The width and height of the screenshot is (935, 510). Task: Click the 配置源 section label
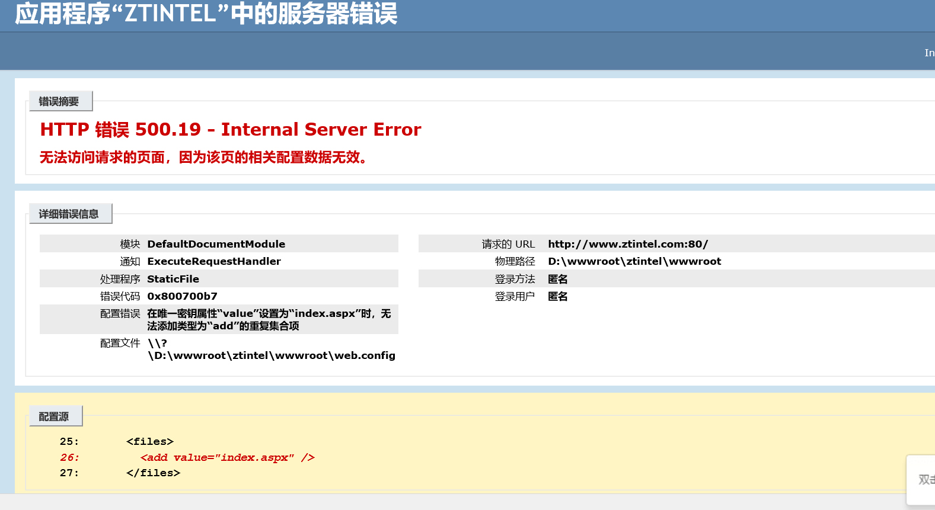click(54, 416)
